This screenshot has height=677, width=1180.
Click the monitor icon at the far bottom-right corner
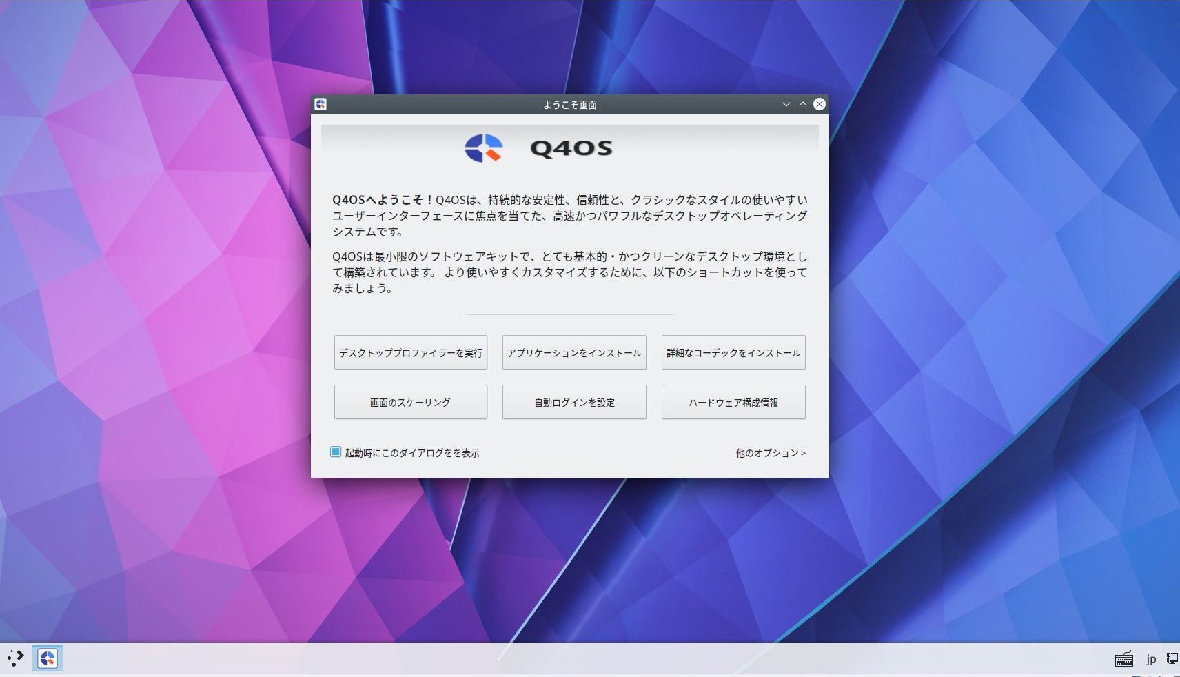click(1172, 657)
